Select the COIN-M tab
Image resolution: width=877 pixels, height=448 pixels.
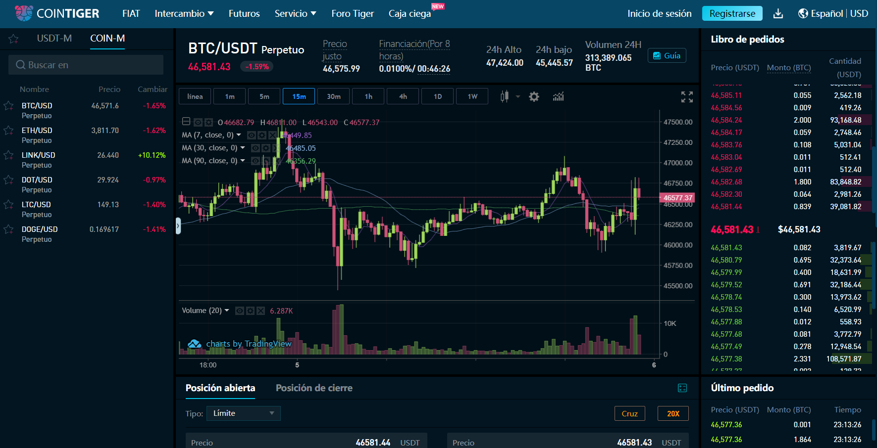(107, 38)
